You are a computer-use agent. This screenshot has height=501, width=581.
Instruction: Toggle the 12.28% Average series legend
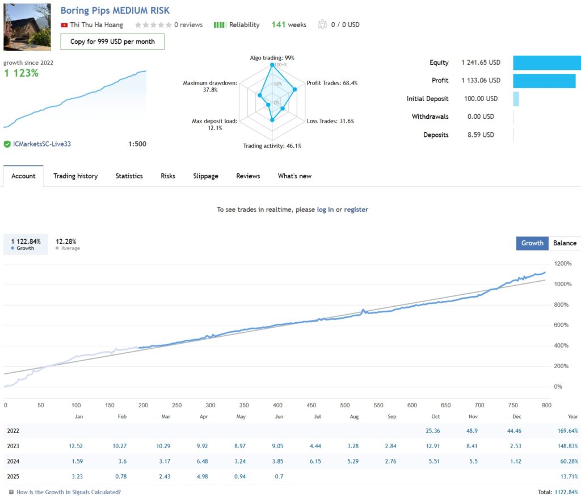click(68, 244)
